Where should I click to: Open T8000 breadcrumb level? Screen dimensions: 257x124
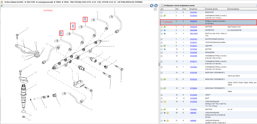point(58,2)
